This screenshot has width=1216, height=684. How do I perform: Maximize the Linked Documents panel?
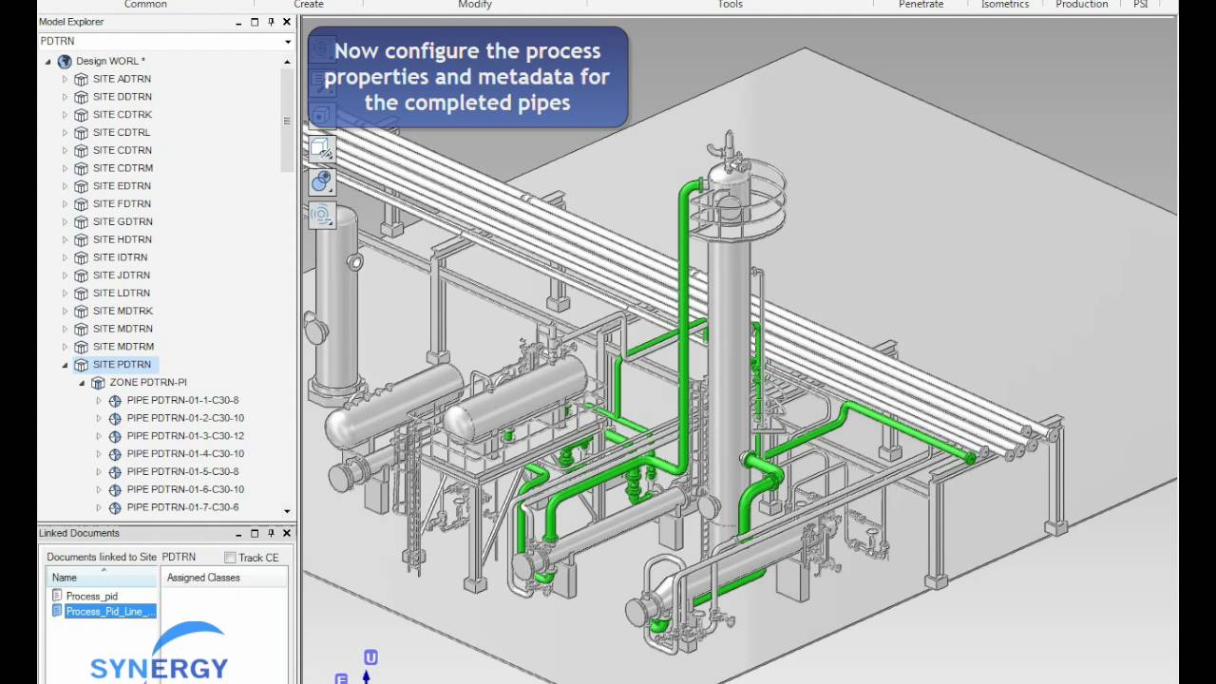click(255, 533)
